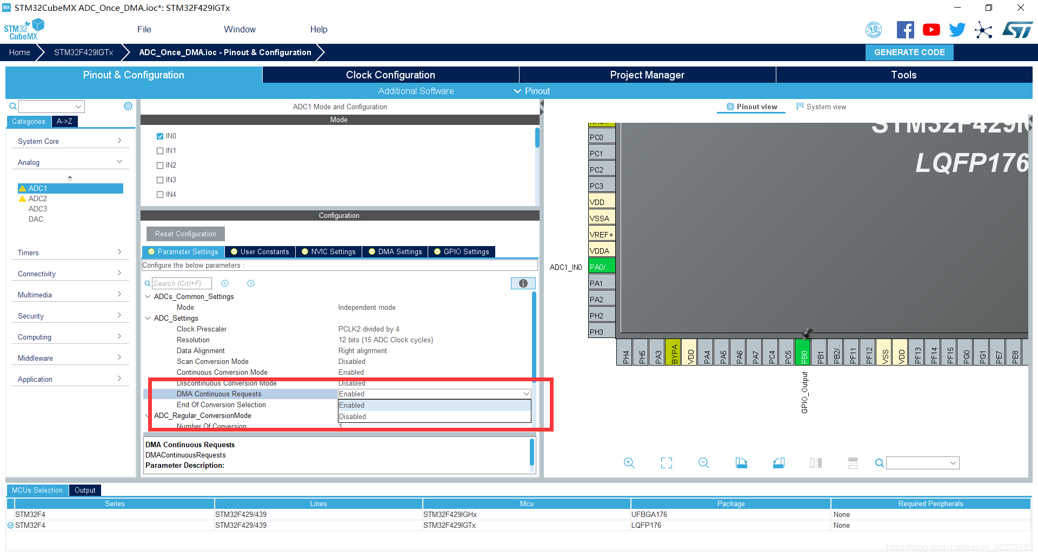This screenshot has width=1038, height=557.
Task: Click the peripheral search magnifier icon
Action: click(13, 107)
